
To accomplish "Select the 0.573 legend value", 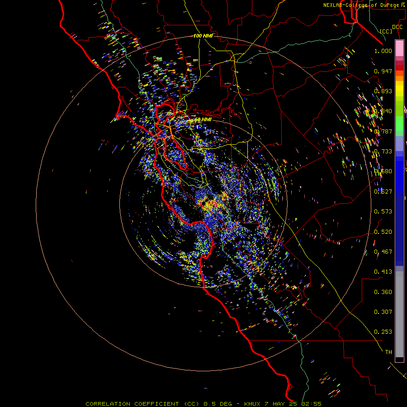I will click(383, 212).
